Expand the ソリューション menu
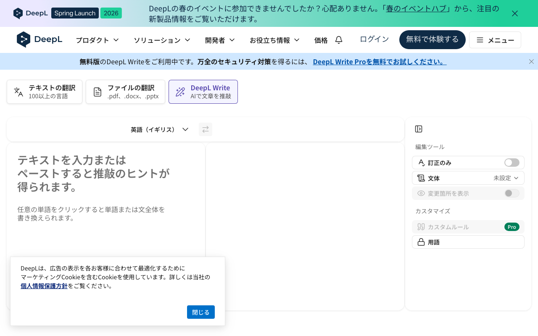 point(162,40)
